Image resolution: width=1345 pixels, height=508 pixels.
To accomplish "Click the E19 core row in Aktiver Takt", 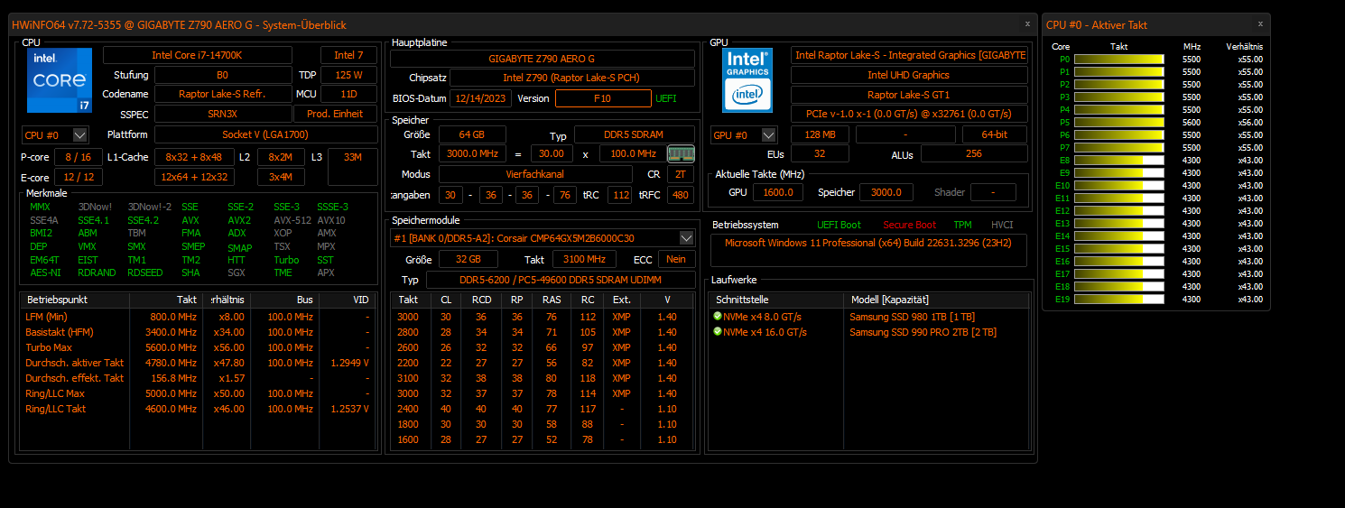I will click(1157, 300).
